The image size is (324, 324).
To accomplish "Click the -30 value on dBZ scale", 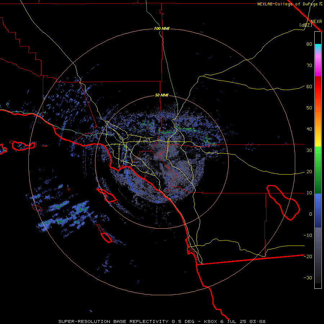I will click(308, 278).
